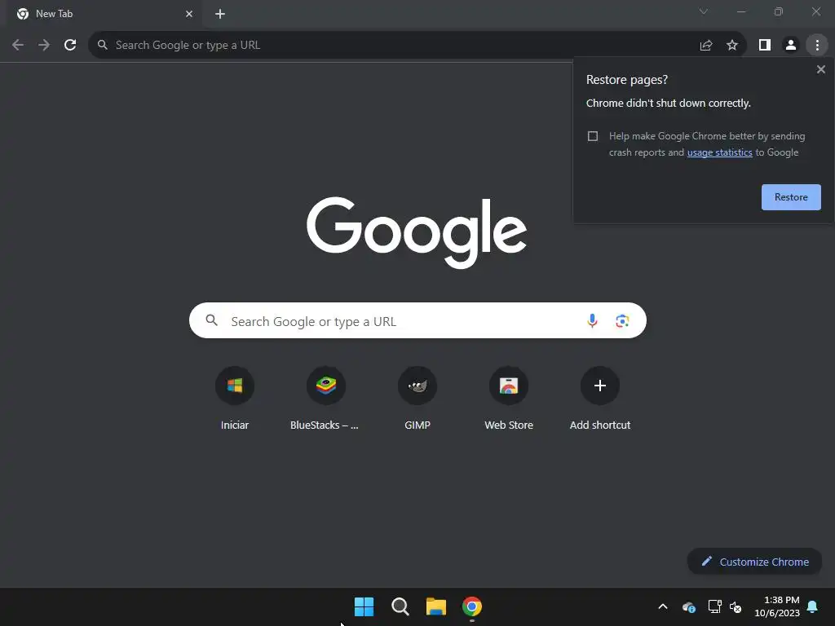835x626 pixels.
Task: Open a new tab with the plus button
Action: [x=220, y=14]
